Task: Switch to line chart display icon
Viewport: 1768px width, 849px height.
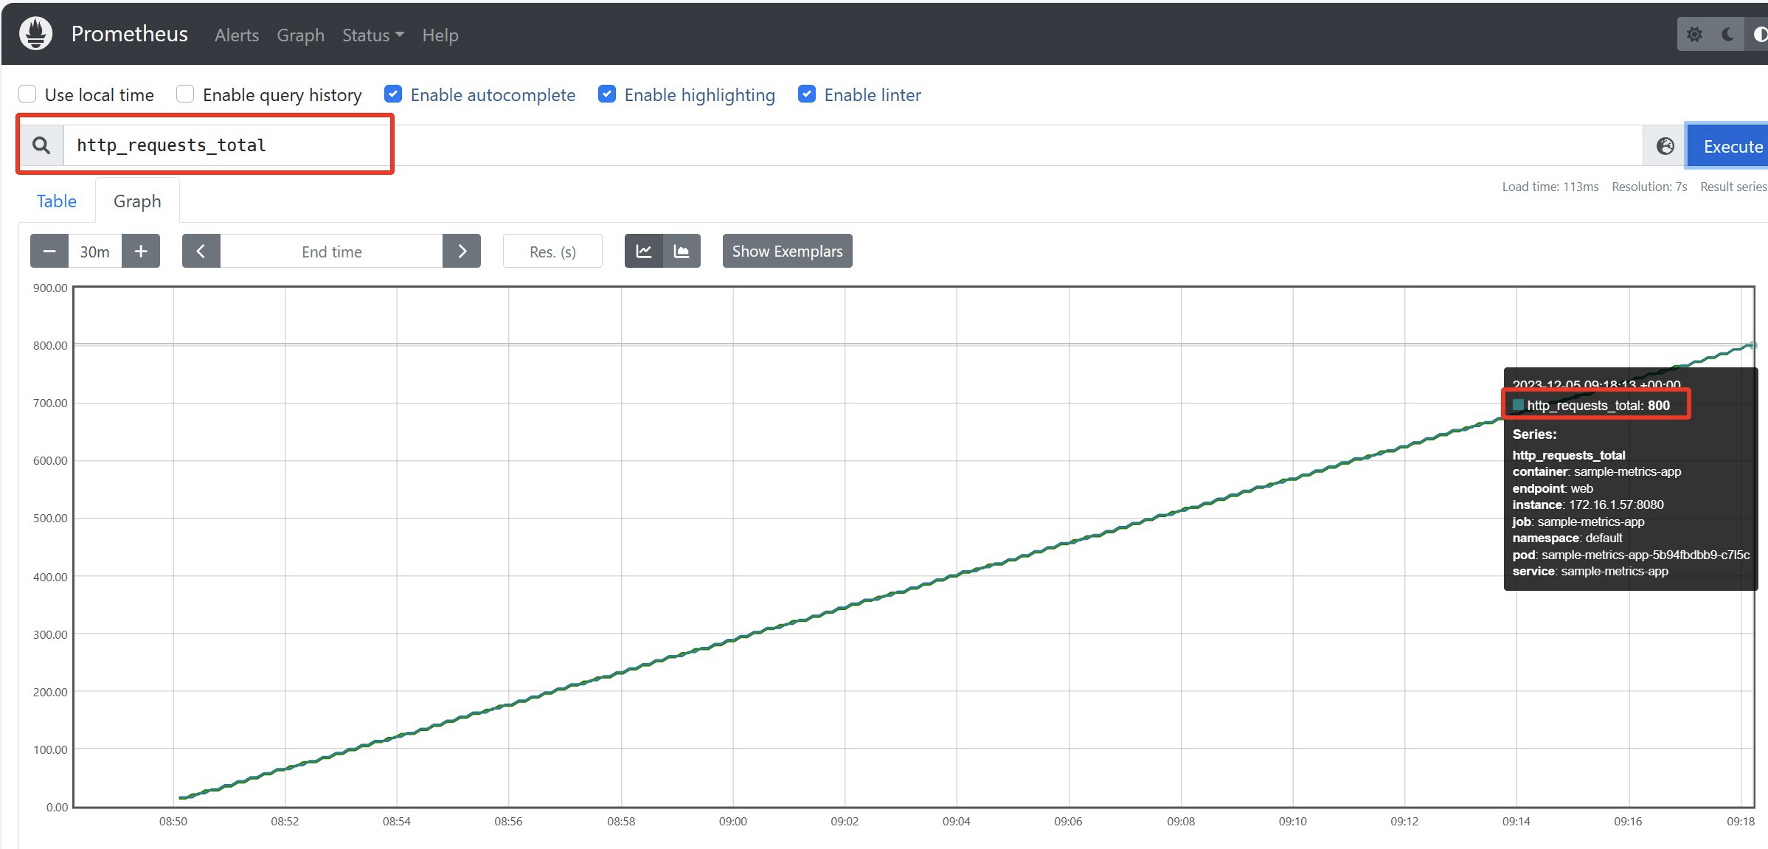Action: coord(644,252)
